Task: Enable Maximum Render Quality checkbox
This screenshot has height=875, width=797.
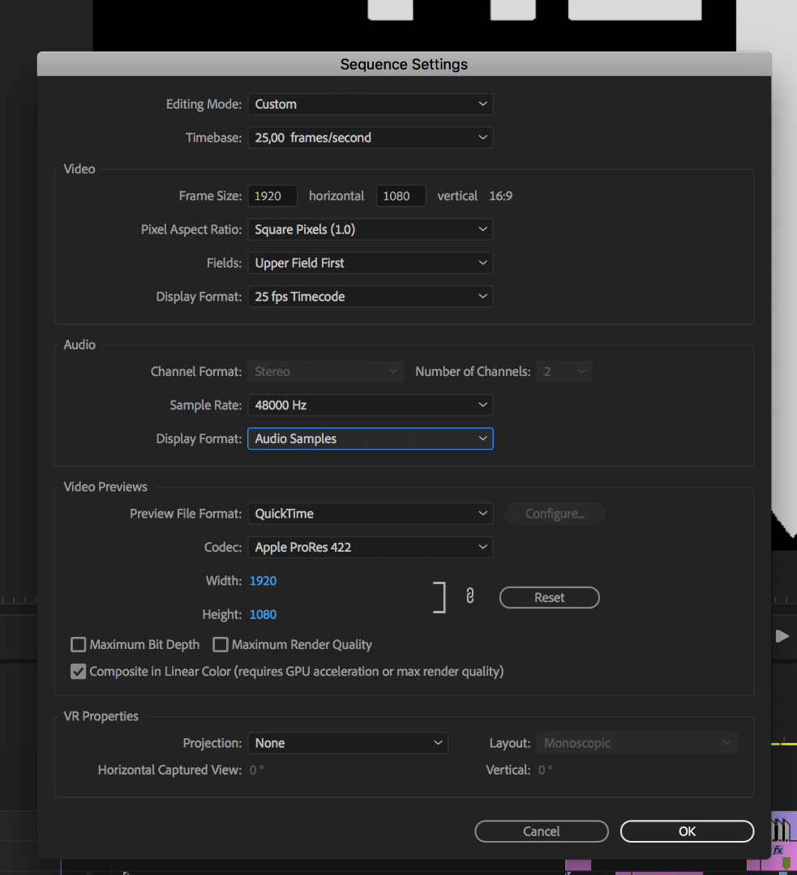Action: click(221, 645)
